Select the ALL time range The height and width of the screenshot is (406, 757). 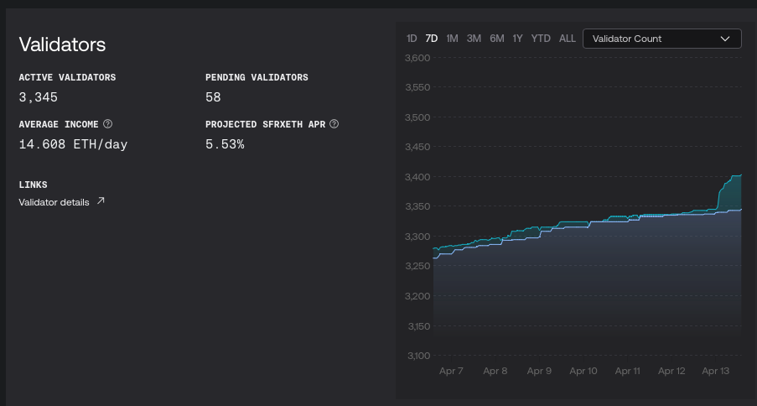[x=568, y=39]
